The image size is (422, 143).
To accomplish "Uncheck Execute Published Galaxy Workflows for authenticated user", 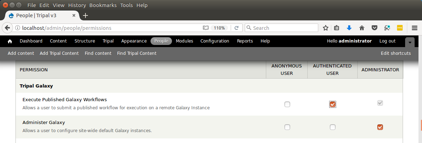I will pos(333,104).
